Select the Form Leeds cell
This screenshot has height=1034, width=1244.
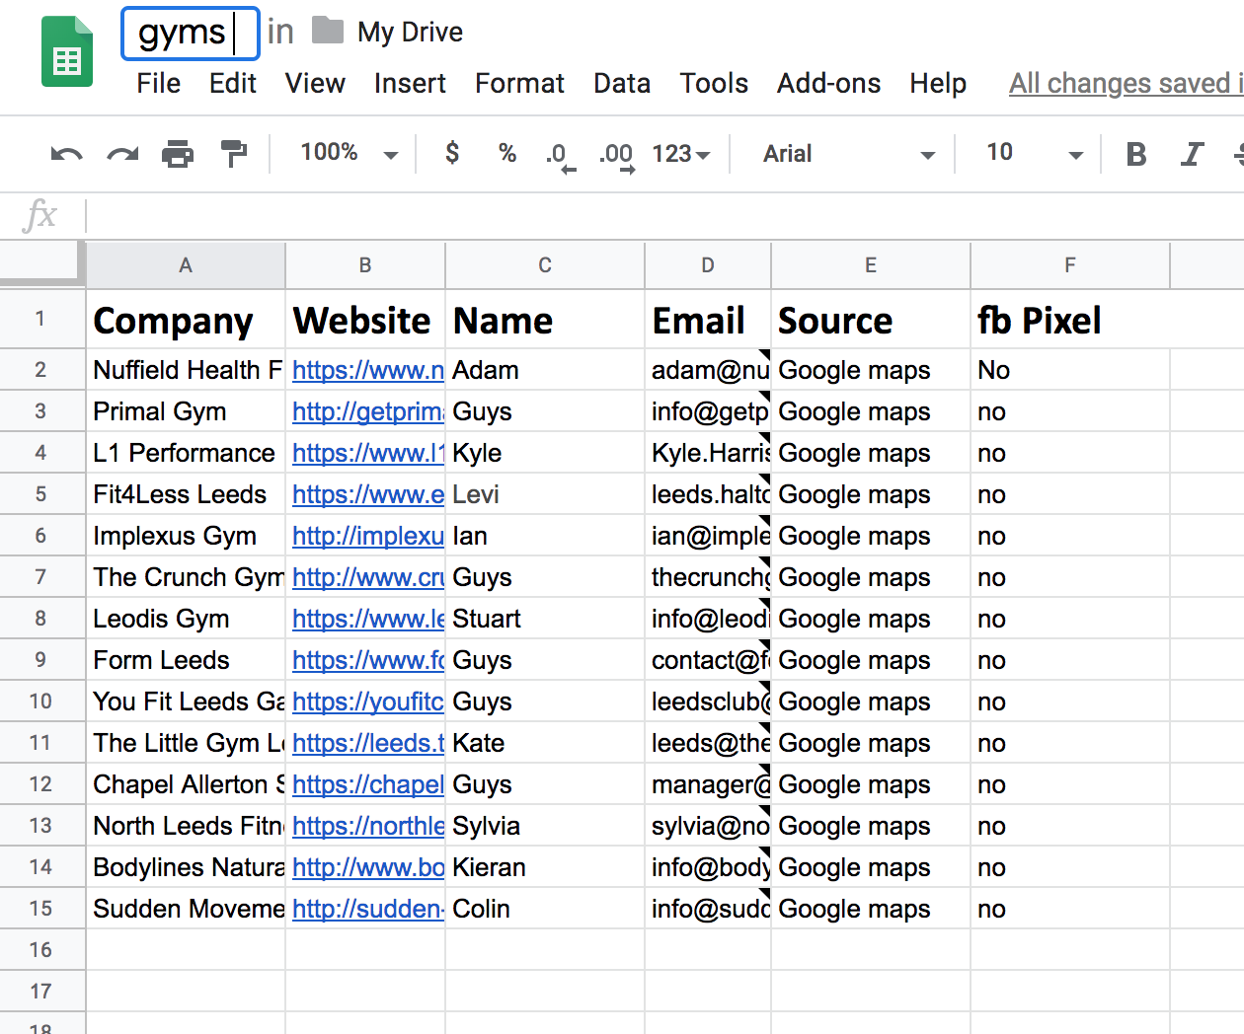tap(186, 660)
